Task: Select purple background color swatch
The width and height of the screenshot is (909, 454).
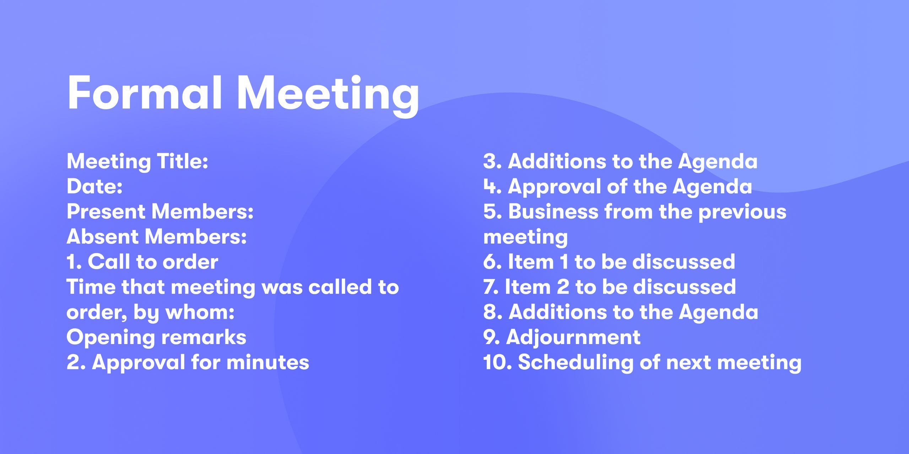Action: (x=29, y=29)
